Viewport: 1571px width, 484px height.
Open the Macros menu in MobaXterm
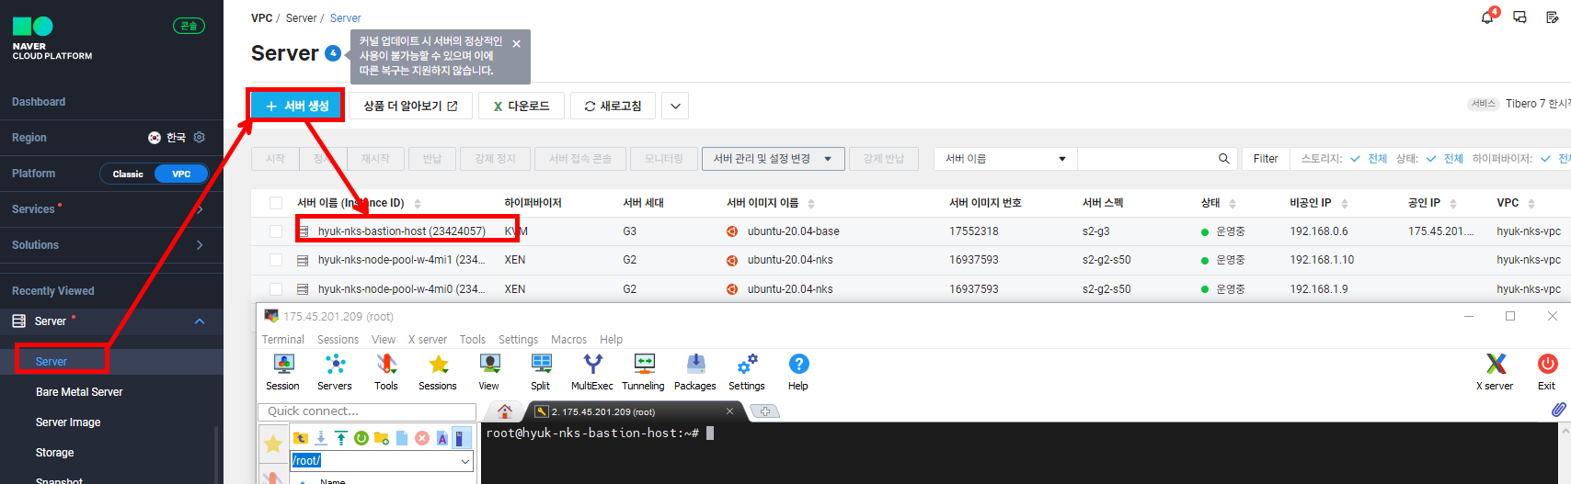pyautogui.click(x=568, y=340)
